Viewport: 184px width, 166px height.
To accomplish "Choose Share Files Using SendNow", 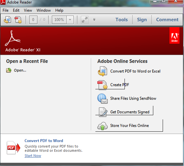I will pyautogui.click(x=133, y=98).
